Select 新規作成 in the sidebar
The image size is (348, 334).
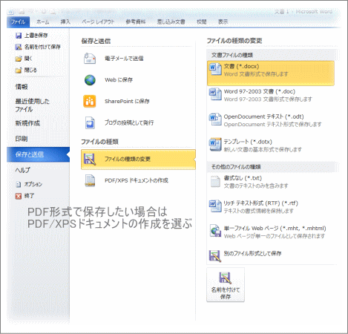pyautogui.click(x=27, y=123)
